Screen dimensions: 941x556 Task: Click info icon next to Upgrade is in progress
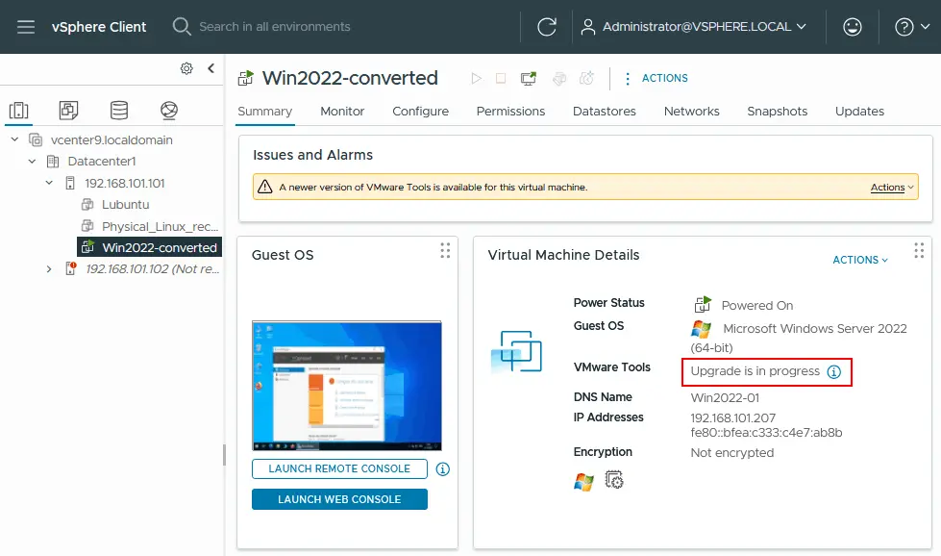(x=834, y=372)
